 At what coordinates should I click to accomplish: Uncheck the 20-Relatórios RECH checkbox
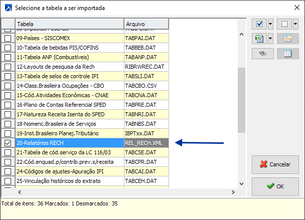click(x=8, y=143)
